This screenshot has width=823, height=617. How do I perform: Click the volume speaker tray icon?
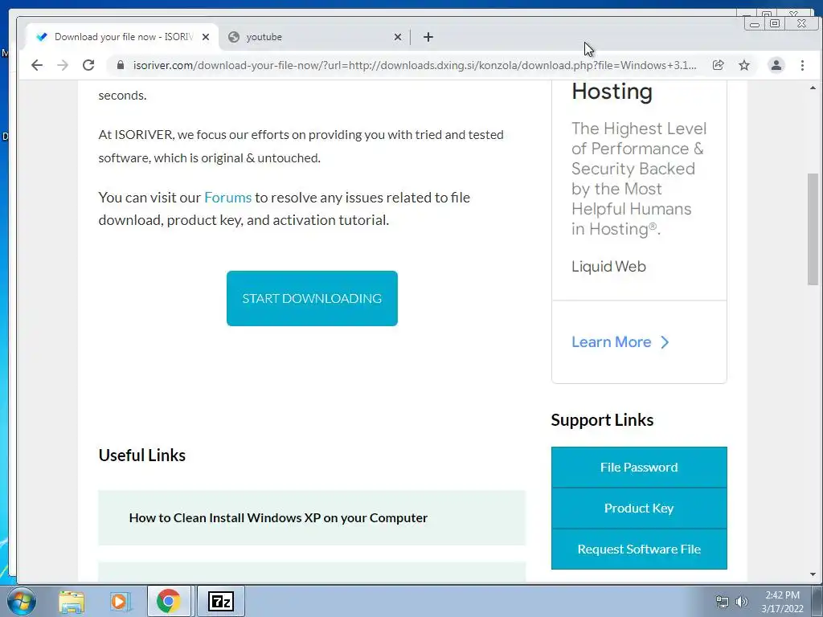click(742, 602)
